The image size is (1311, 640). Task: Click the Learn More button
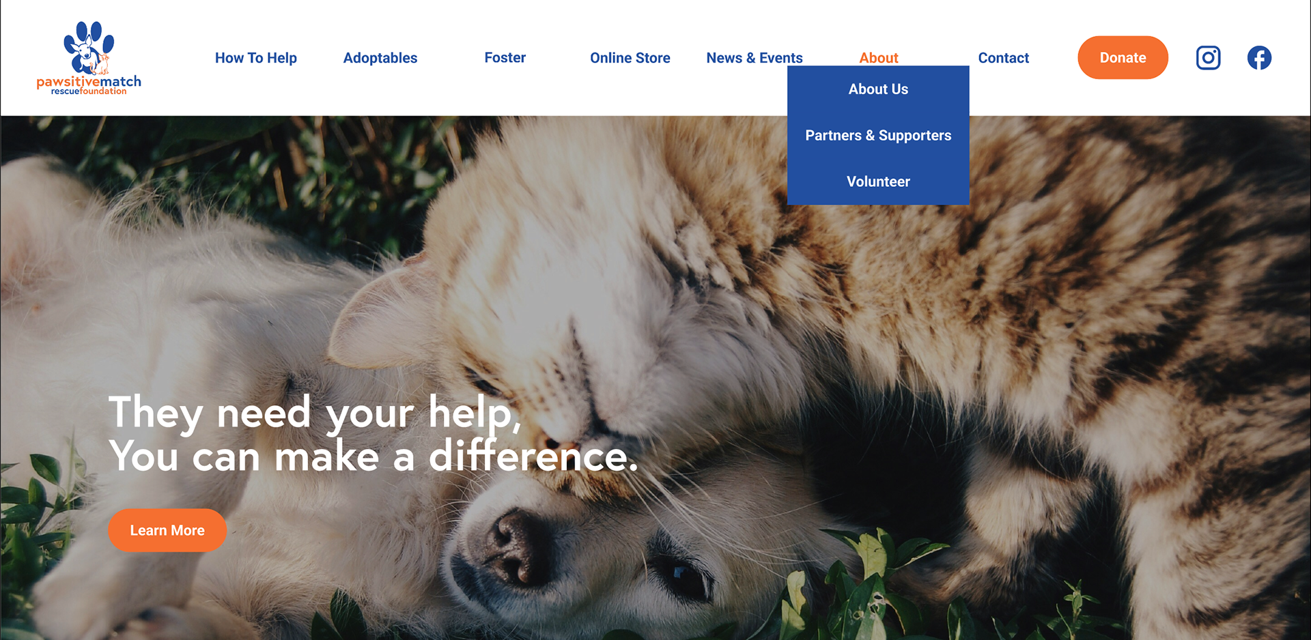click(x=167, y=530)
